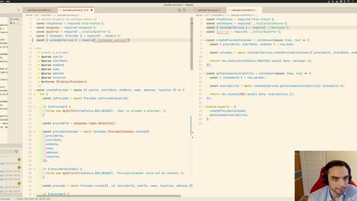Click the underlined ApiError on right line 4
357x201 pixels.
coord(223,32)
